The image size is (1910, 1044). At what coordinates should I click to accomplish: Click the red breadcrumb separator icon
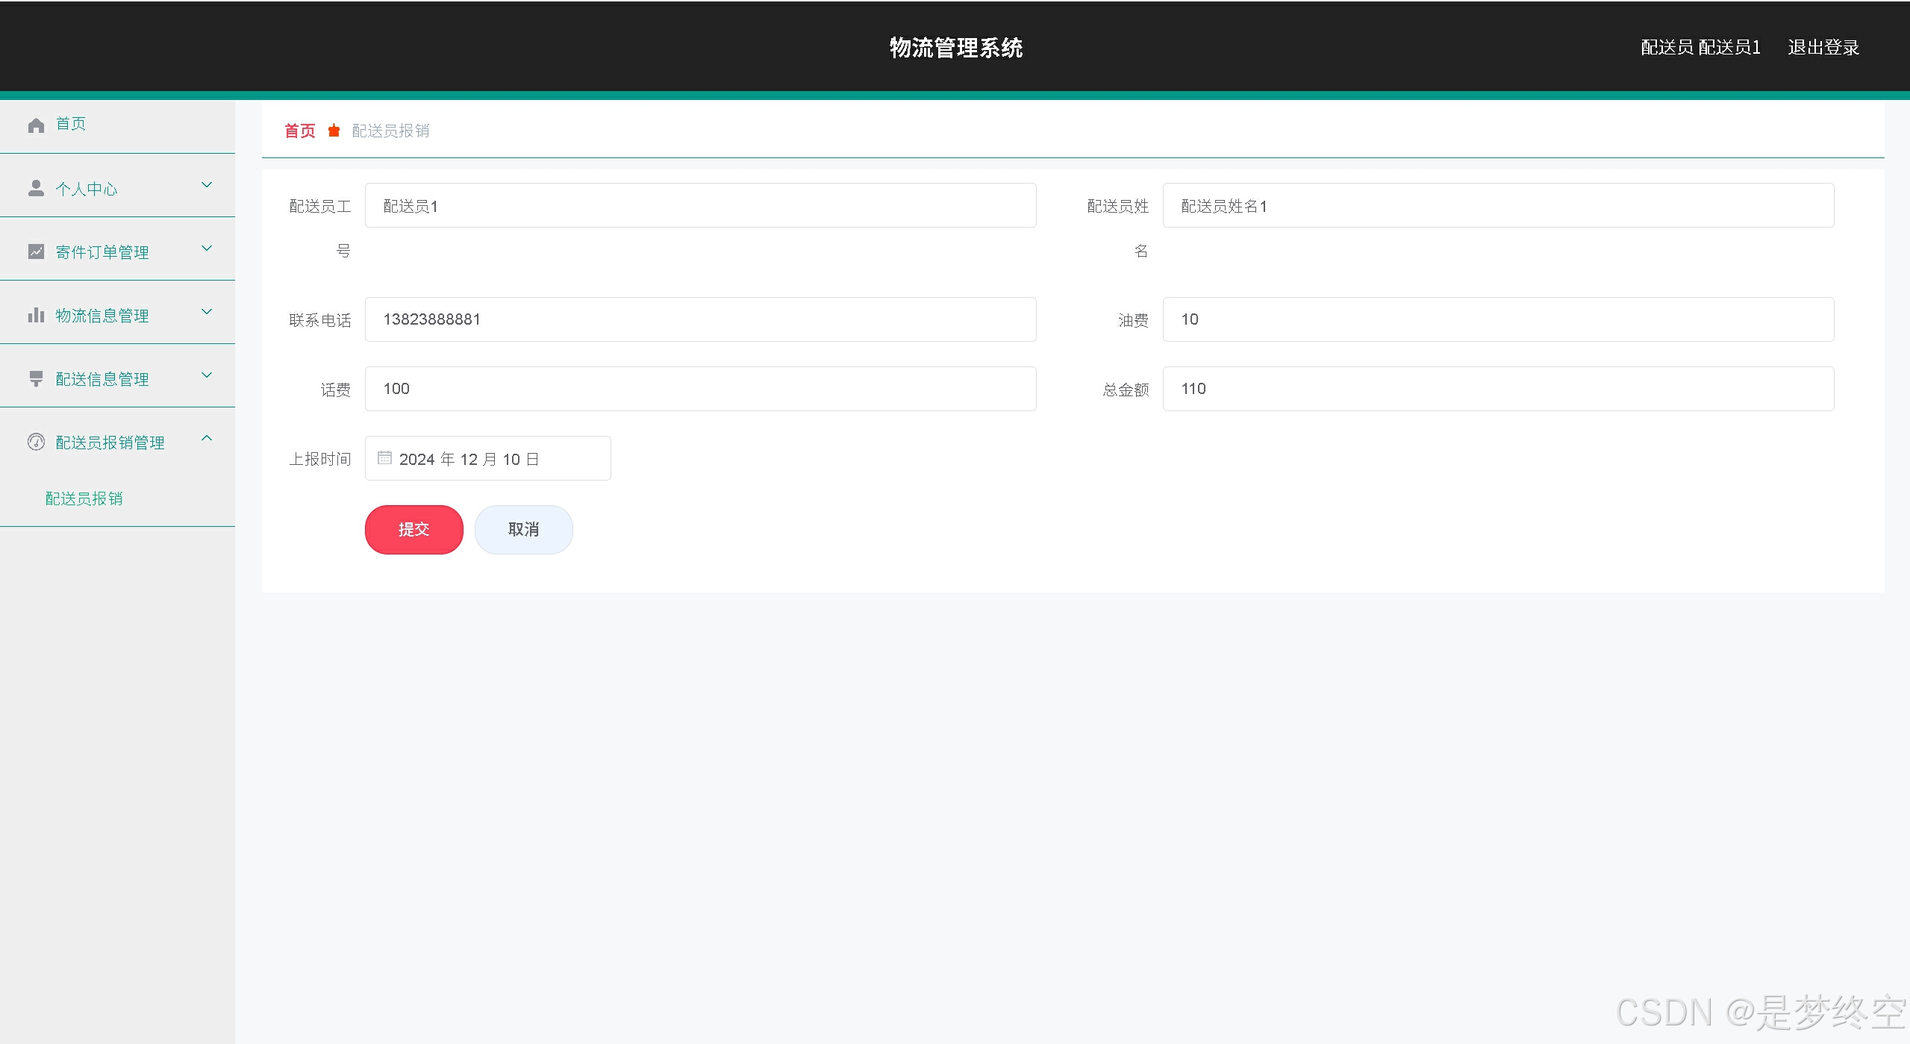click(x=334, y=131)
